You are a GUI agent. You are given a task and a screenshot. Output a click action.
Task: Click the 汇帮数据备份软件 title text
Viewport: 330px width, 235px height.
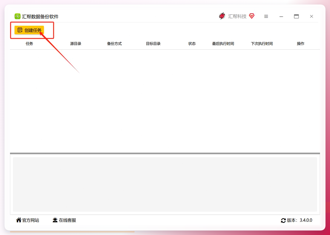[40, 17]
